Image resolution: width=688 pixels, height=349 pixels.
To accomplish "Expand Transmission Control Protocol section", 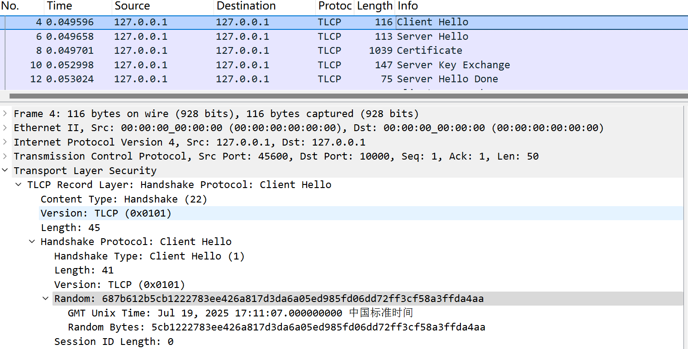I will tap(5, 156).
